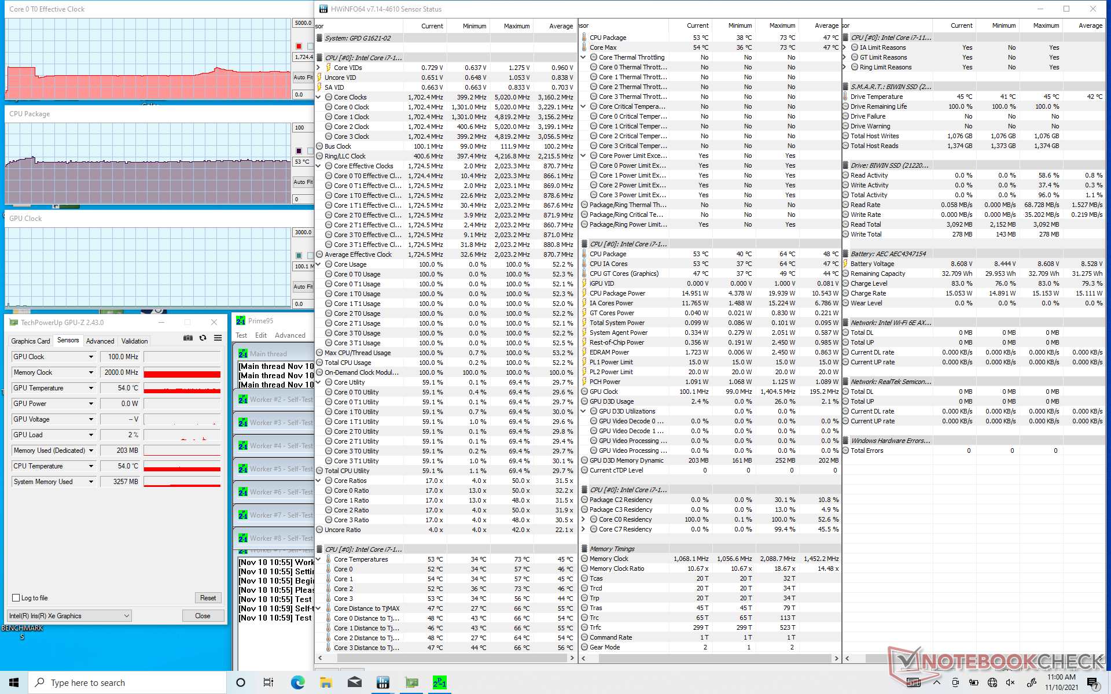Click the Worker #2 Self-Test icon
Image resolution: width=1111 pixels, height=694 pixels.
coord(243,400)
